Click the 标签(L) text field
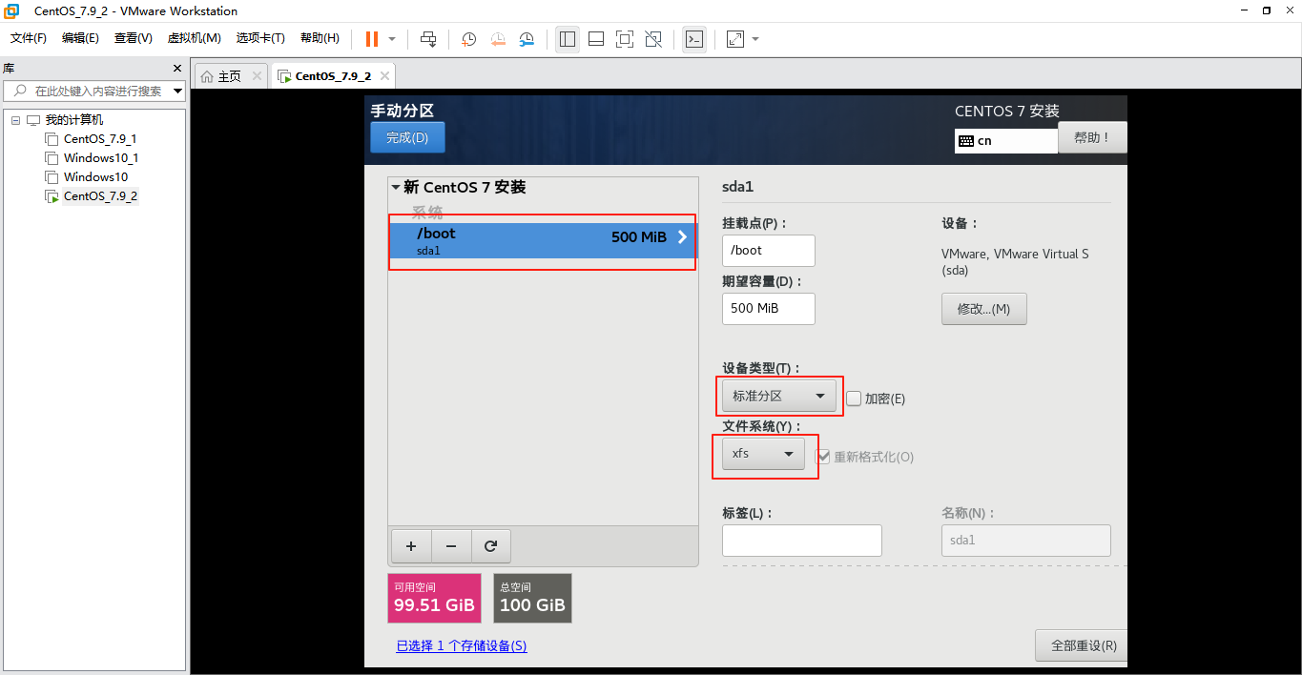The height and width of the screenshot is (675, 1302). [802, 541]
